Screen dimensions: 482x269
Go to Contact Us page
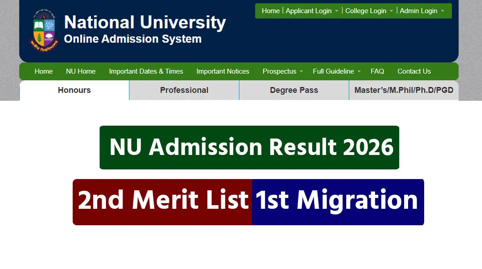click(x=414, y=71)
